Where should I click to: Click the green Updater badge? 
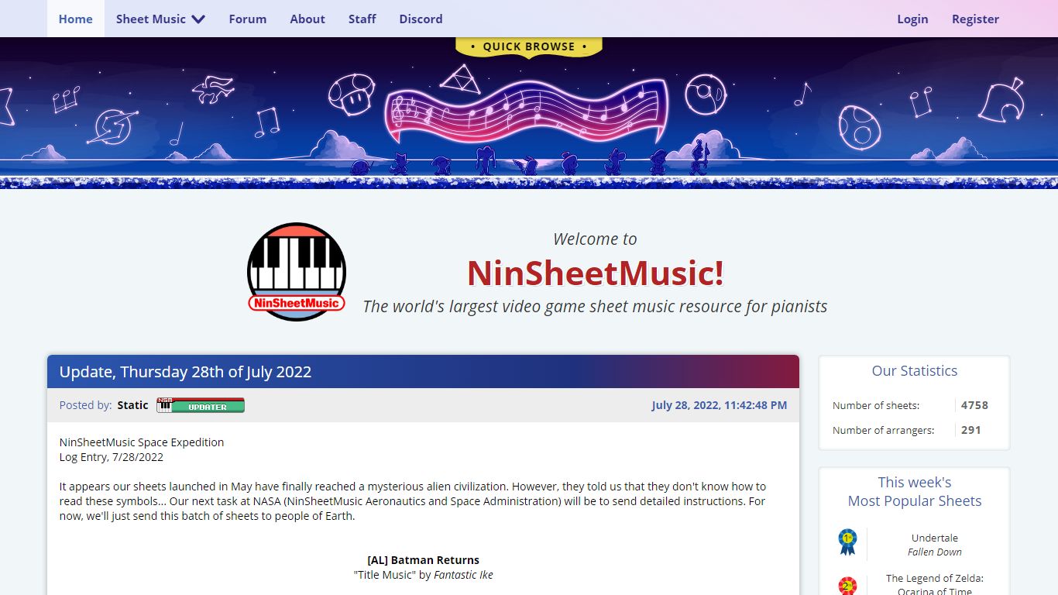click(x=201, y=405)
